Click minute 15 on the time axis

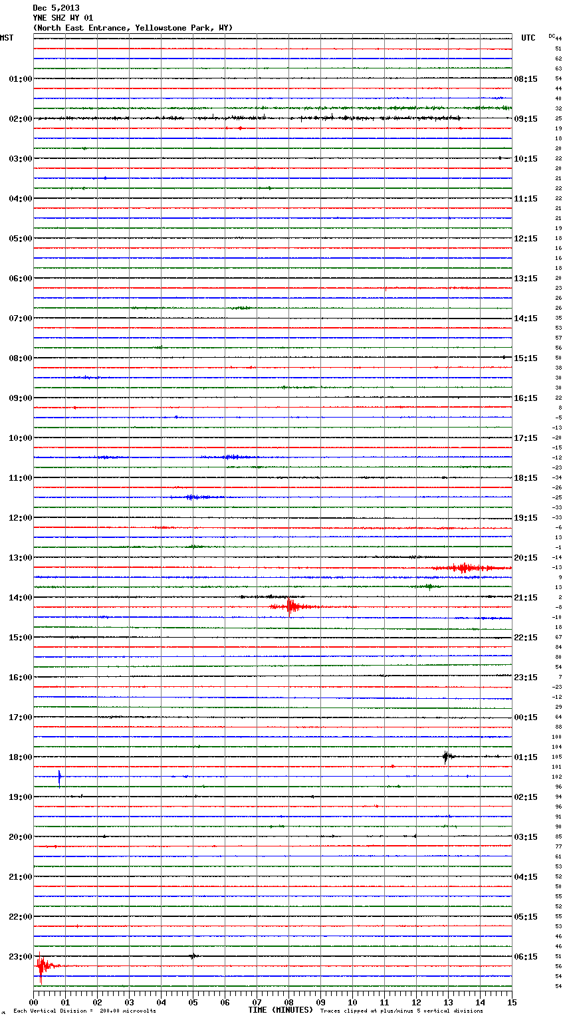(x=512, y=1002)
